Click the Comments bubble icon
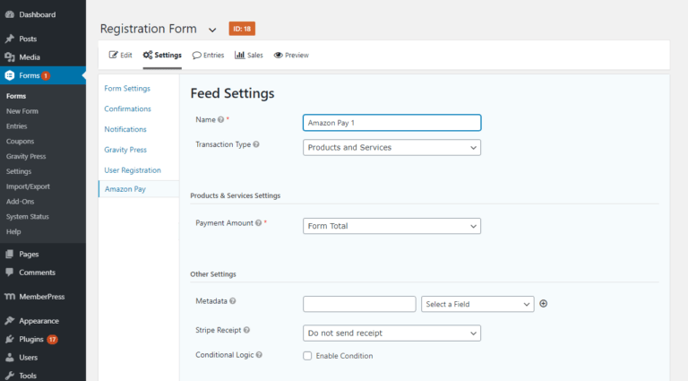The width and height of the screenshot is (688, 381). click(10, 273)
